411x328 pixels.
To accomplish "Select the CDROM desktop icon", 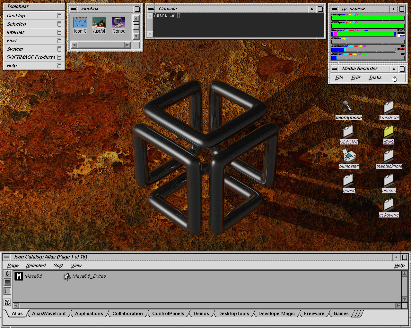I will tap(348, 131).
